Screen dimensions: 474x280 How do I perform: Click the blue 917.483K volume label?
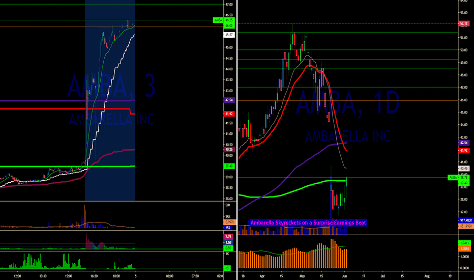pos(466,220)
